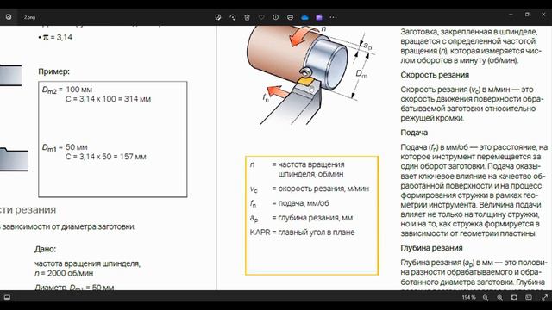Show file info panel
The width and height of the screenshot is (552, 310).
pos(276,17)
